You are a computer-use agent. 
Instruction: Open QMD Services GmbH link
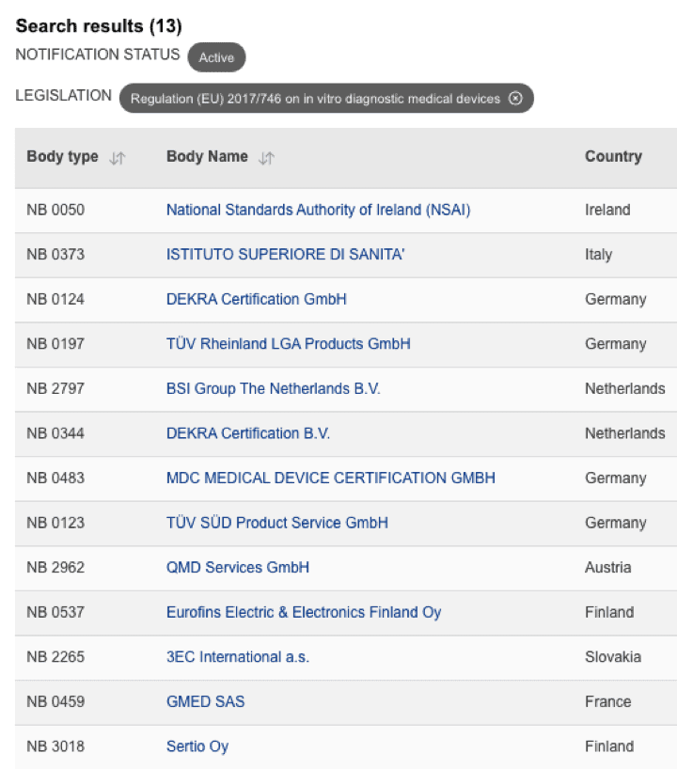[237, 568]
